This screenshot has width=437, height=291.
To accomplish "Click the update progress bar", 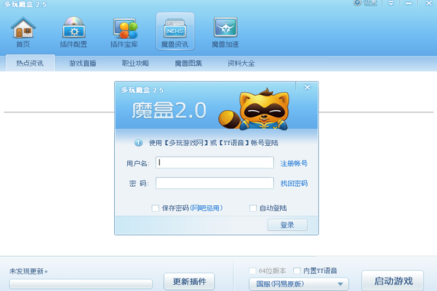I will click(x=81, y=284).
